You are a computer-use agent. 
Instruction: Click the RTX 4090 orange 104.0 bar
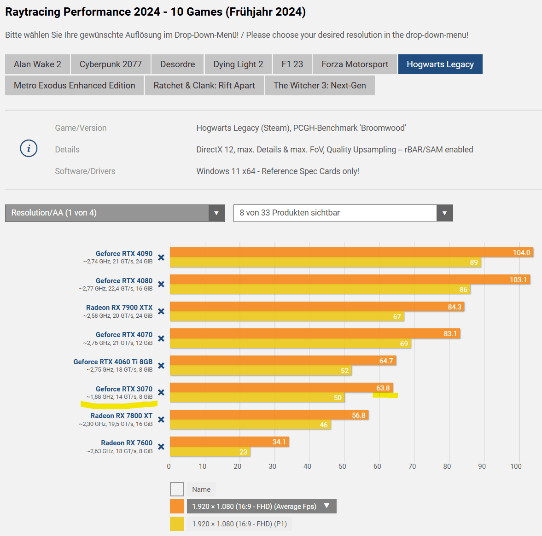click(x=352, y=252)
